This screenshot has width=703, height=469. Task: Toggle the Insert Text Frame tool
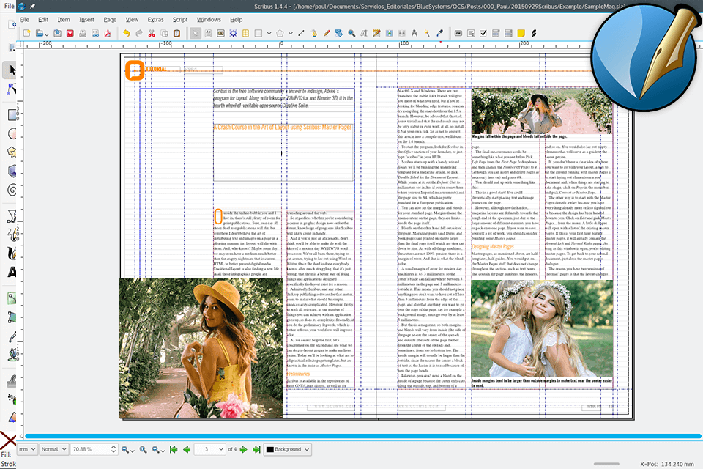click(209, 33)
